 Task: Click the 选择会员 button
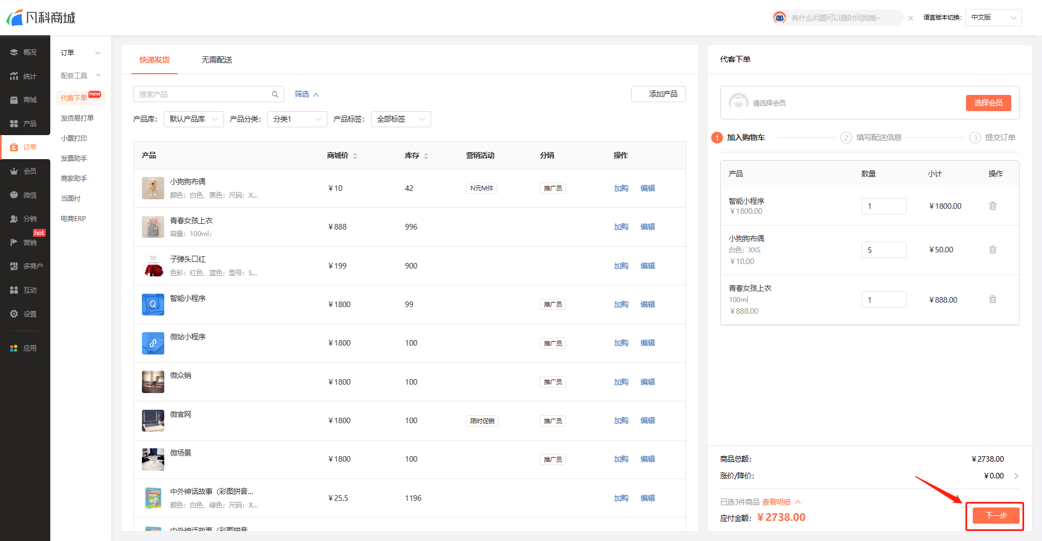pyautogui.click(x=988, y=103)
